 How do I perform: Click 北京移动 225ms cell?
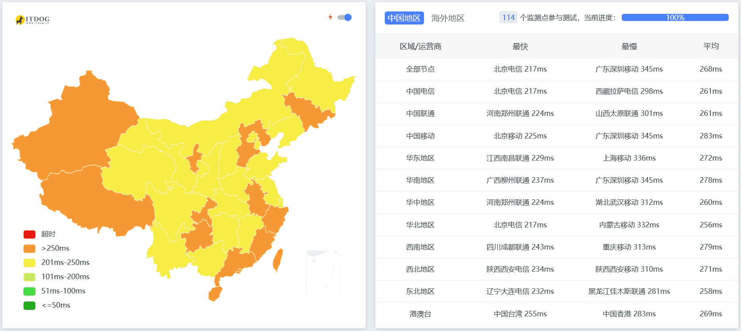pyautogui.click(x=520, y=136)
